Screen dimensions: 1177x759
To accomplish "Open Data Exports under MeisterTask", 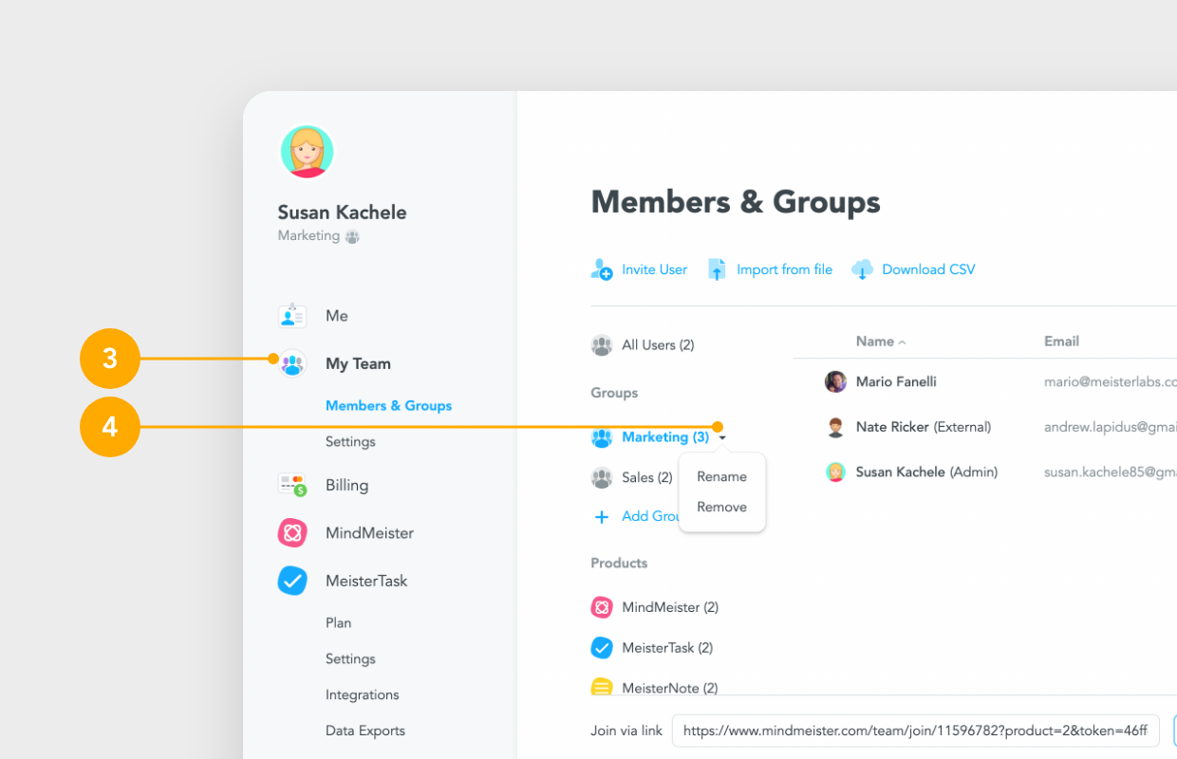I will click(x=365, y=731).
